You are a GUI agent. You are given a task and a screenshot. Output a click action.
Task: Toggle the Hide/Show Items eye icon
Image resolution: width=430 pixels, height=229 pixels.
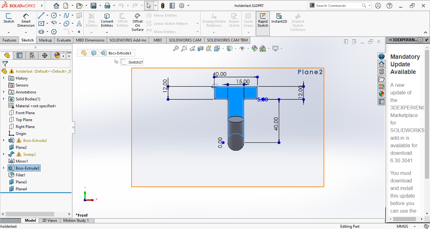click(242, 48)
